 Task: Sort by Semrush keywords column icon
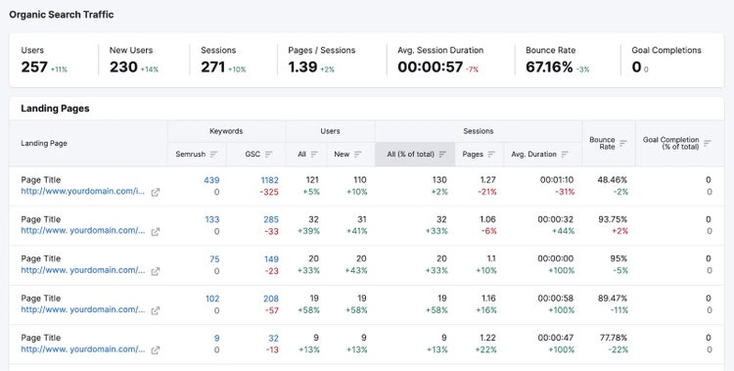[x=214, y=154]
